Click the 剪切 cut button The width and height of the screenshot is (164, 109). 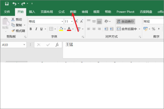(x=17, y=19)
